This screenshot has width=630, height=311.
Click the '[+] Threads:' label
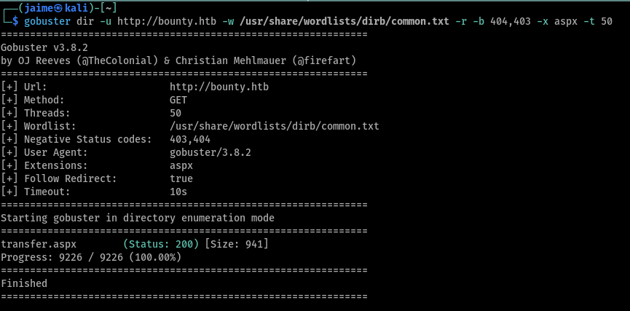36,114
